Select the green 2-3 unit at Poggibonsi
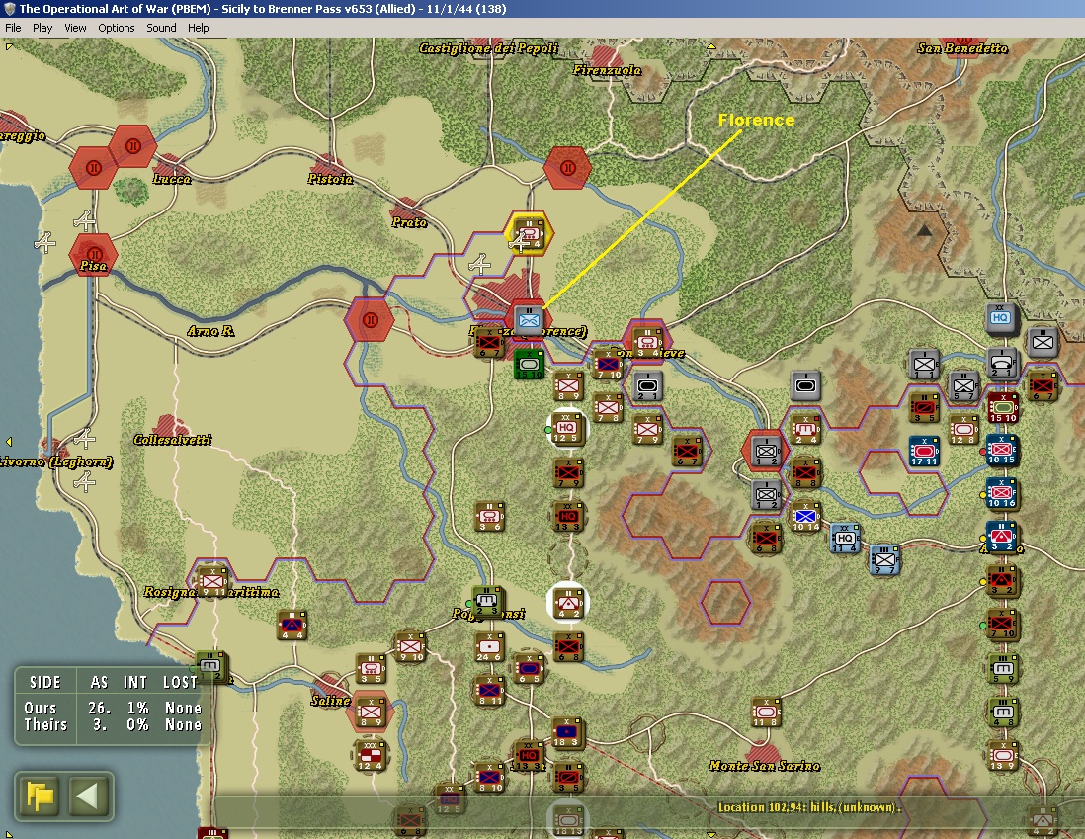 tap(486, 601)
